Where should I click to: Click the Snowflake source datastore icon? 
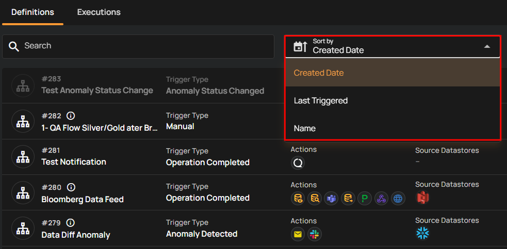coord(423,233)
